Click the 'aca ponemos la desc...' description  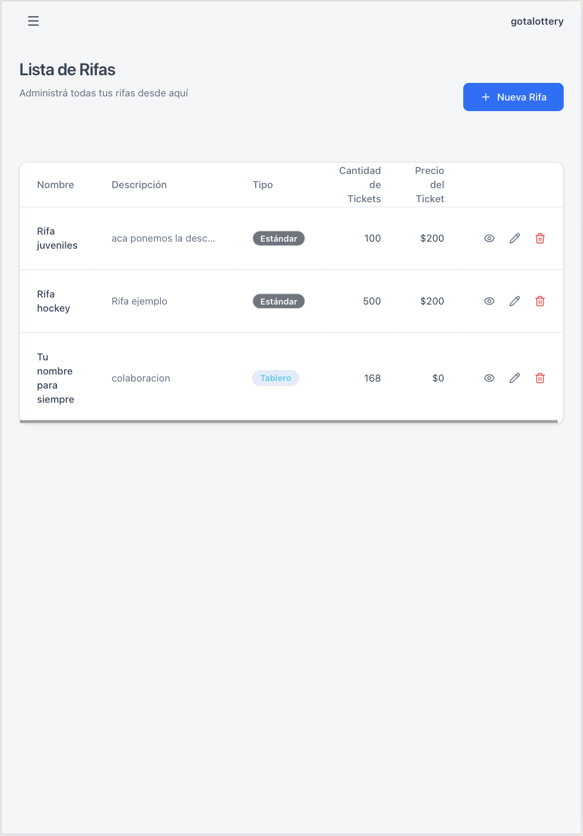163,238
